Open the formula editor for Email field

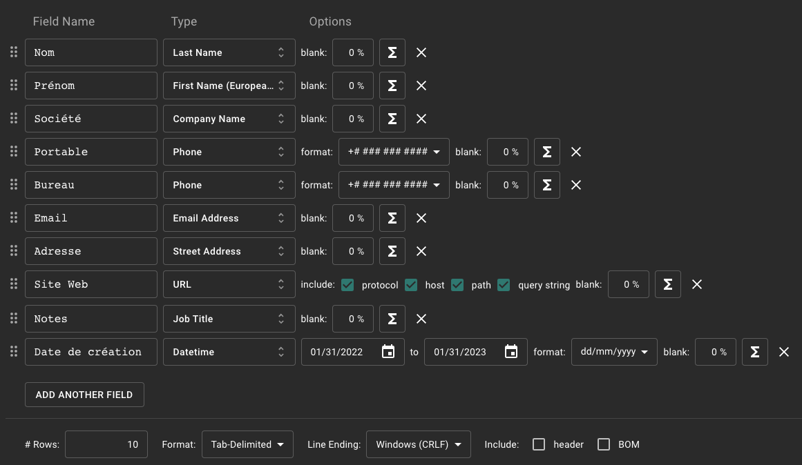pos(392,218)
